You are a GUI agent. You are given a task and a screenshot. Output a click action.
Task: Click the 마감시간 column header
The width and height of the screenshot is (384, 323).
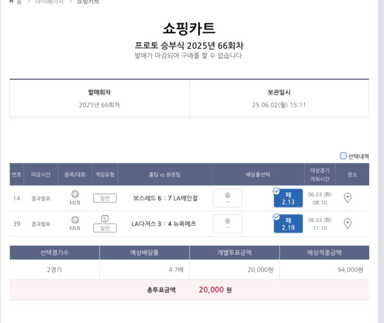point(41,175)
